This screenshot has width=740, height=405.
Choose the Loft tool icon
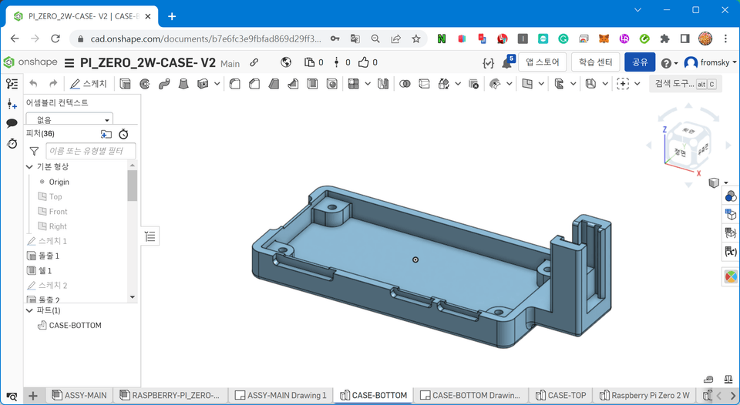click(183, 84)
